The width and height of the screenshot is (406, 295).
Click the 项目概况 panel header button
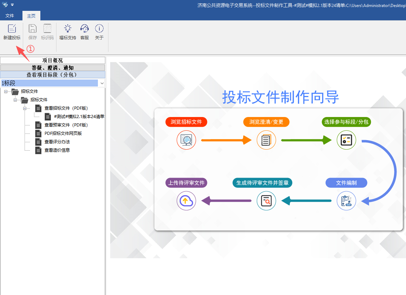(53, 60)
